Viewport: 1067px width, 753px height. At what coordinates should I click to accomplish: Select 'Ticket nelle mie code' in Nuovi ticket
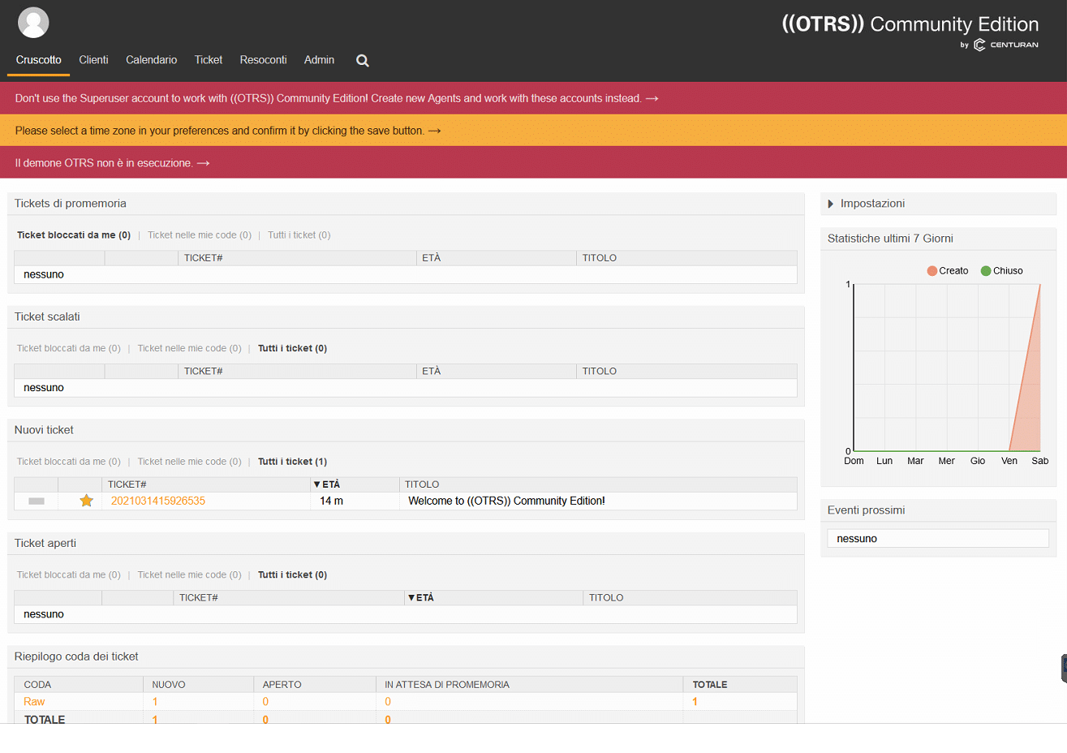190,462
